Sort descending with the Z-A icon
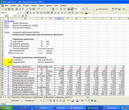The image size is (129, 110). click(65, 9)
